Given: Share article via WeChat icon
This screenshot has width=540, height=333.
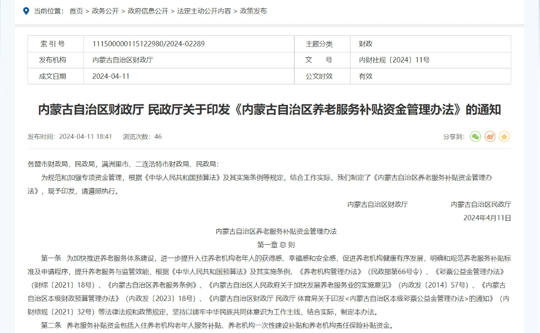Looking at the screenshot, I should [x=475, y=137].
